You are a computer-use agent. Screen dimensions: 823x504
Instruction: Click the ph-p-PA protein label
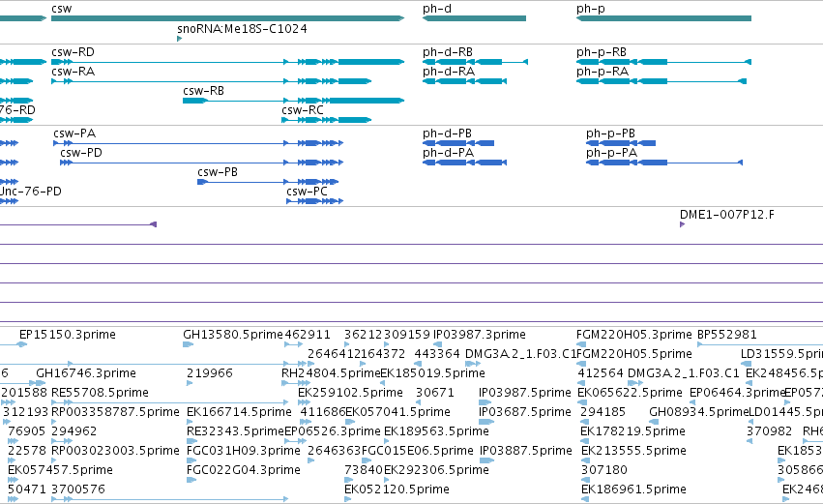pyautogui.click(x=612, y=153)
